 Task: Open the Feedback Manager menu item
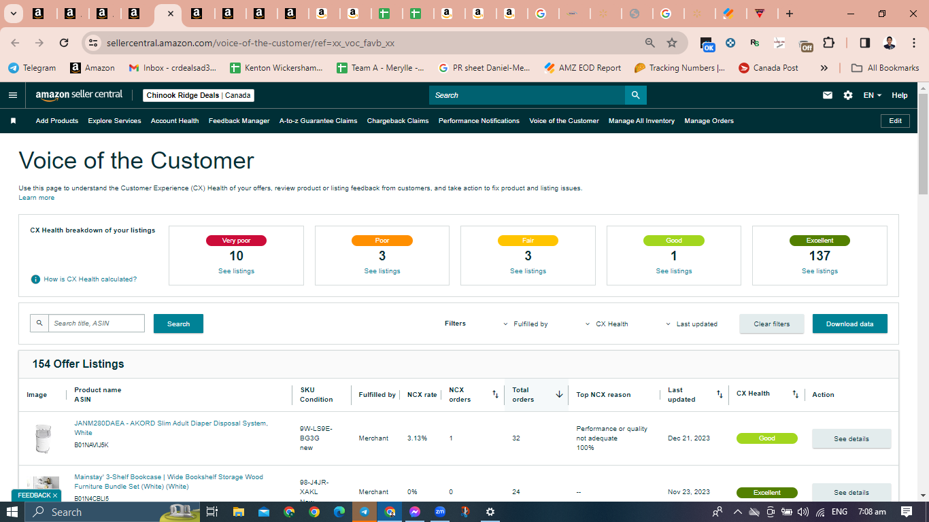(x=239, y=121)
